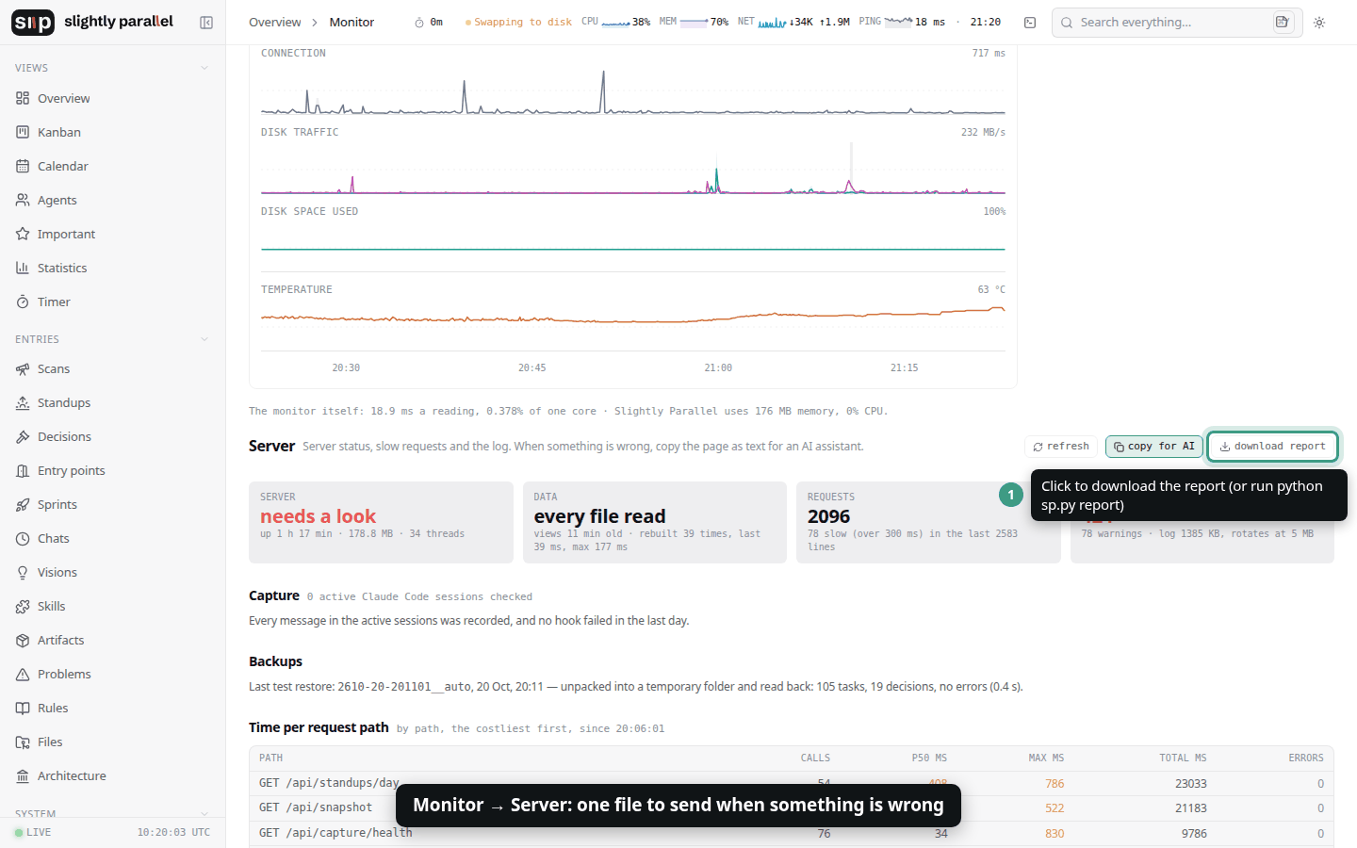Click 'Swapping to disk' status warning

click(518, 23)
